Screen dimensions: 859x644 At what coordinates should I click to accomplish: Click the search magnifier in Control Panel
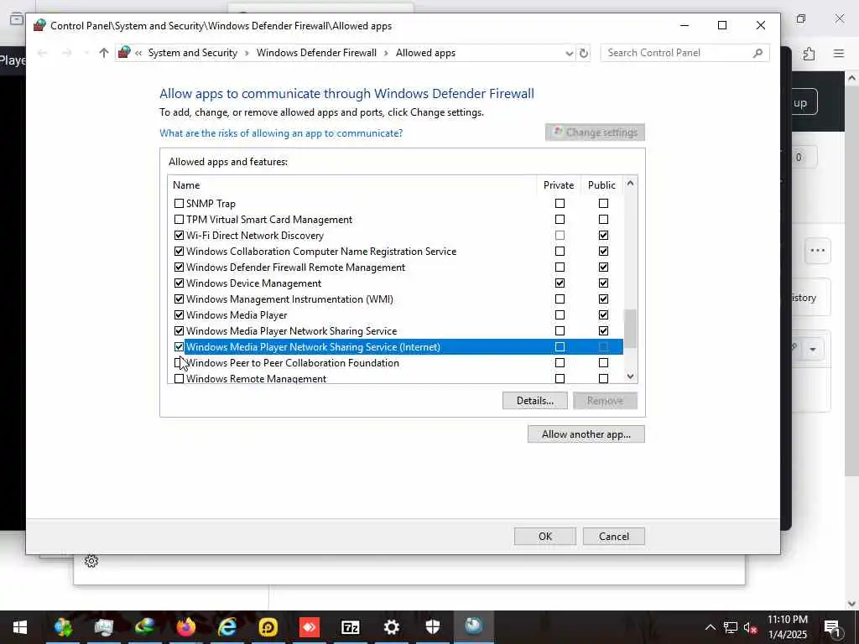(x=757, y=53)
